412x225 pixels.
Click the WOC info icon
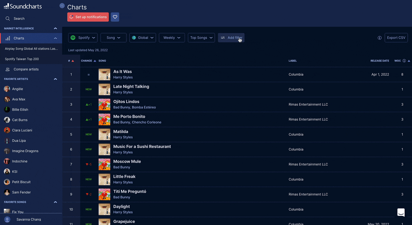(404, 61)
